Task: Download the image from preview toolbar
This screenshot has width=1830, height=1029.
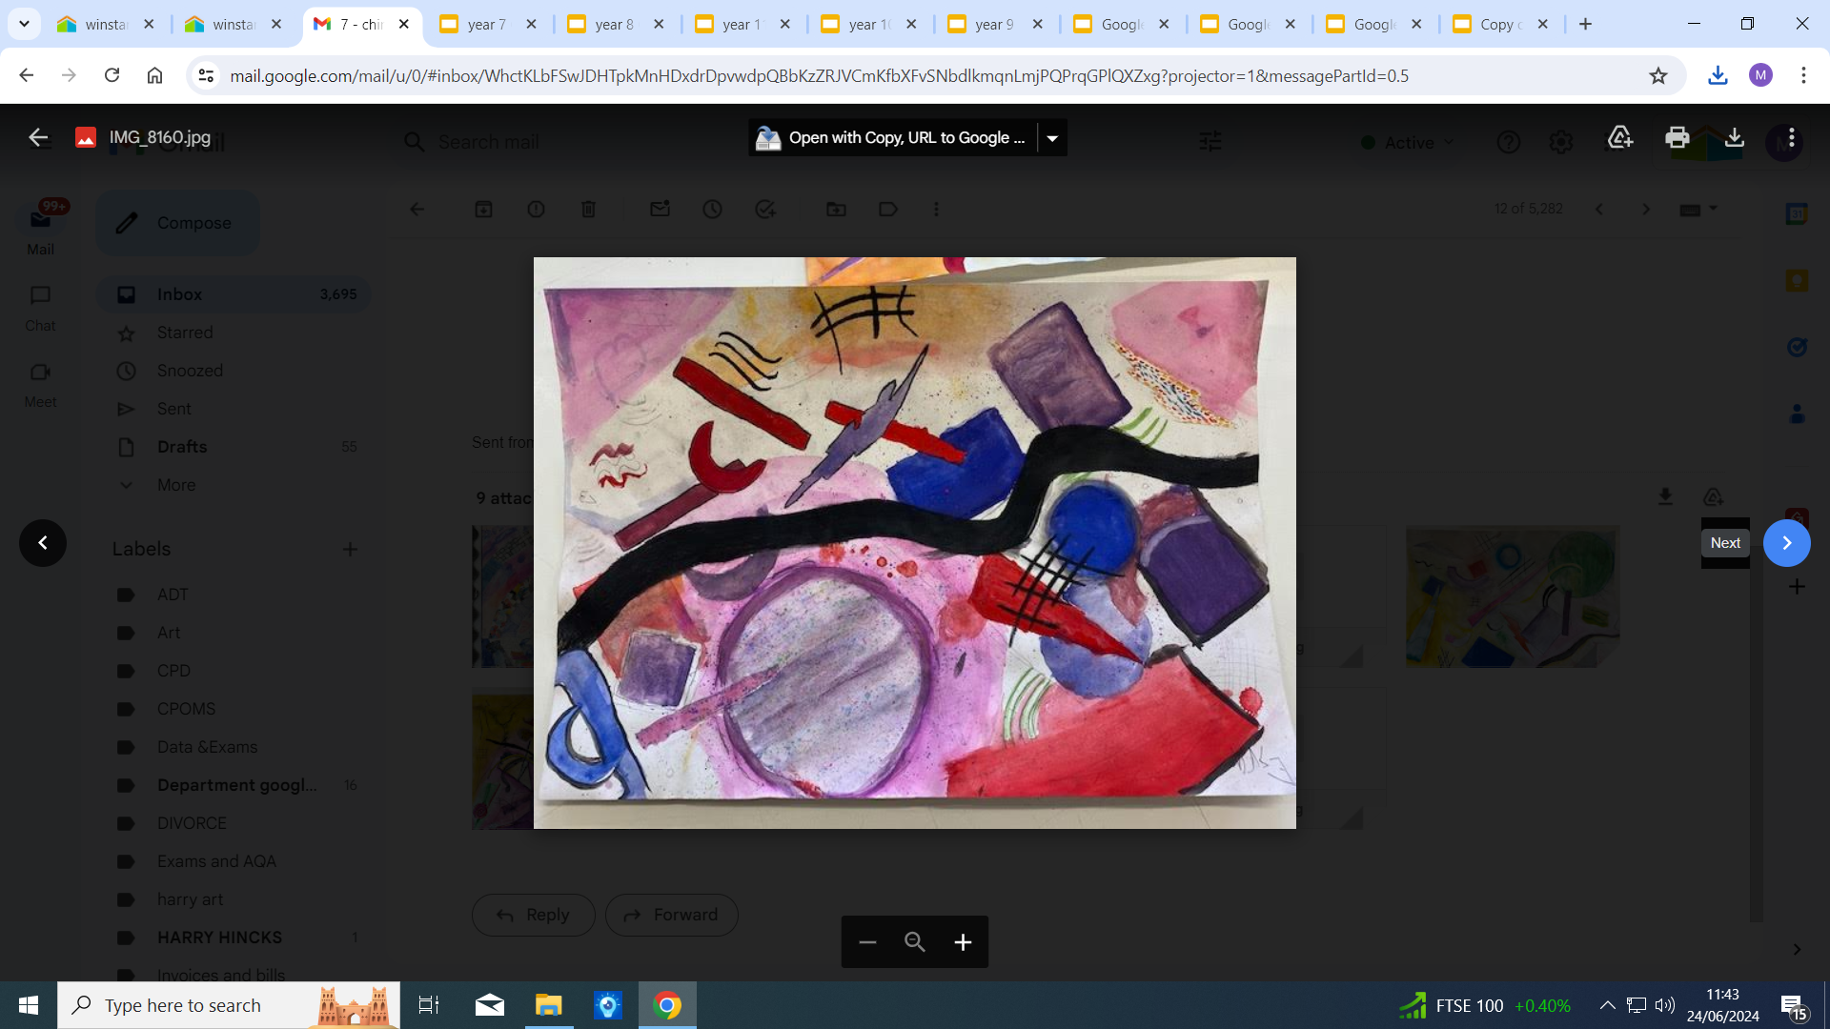Action: click(1735, 137)
